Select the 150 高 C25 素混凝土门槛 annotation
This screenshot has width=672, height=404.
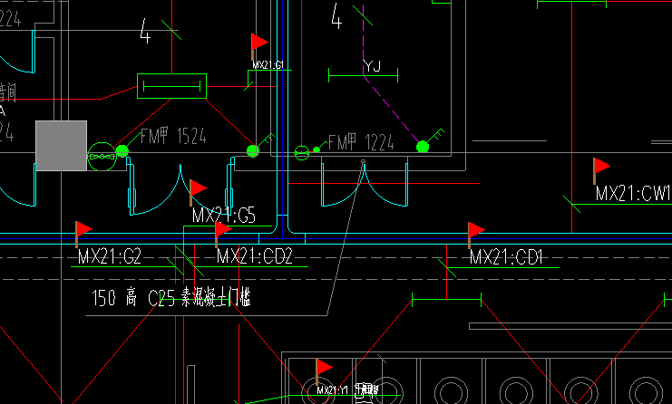point(171,297)
